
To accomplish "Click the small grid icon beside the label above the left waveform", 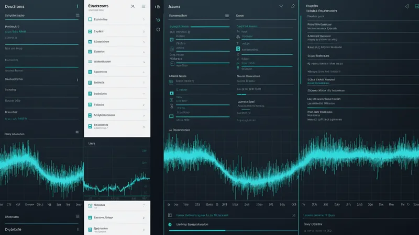I will pyautogui.click(x=77, y=132).
